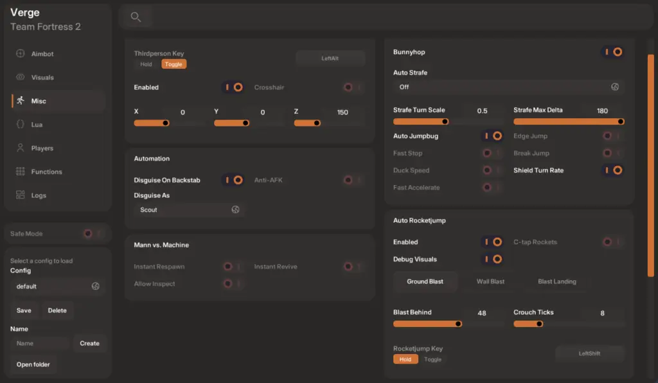Click the LeftAlt keybind button
The width and height of the screenshot is (658, 383).
pos(330,58)
